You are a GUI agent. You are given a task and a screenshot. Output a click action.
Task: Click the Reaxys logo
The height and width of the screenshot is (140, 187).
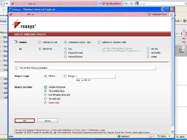click(24, 24)
